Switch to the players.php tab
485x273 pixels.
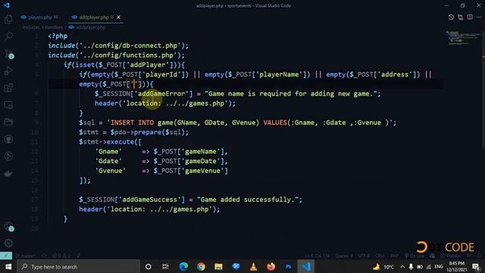(39, 17)
